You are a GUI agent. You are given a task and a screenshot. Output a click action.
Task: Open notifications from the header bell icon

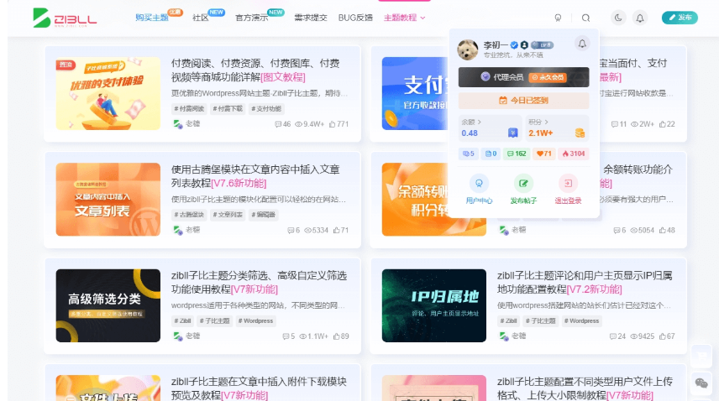[x=640, y=18]
